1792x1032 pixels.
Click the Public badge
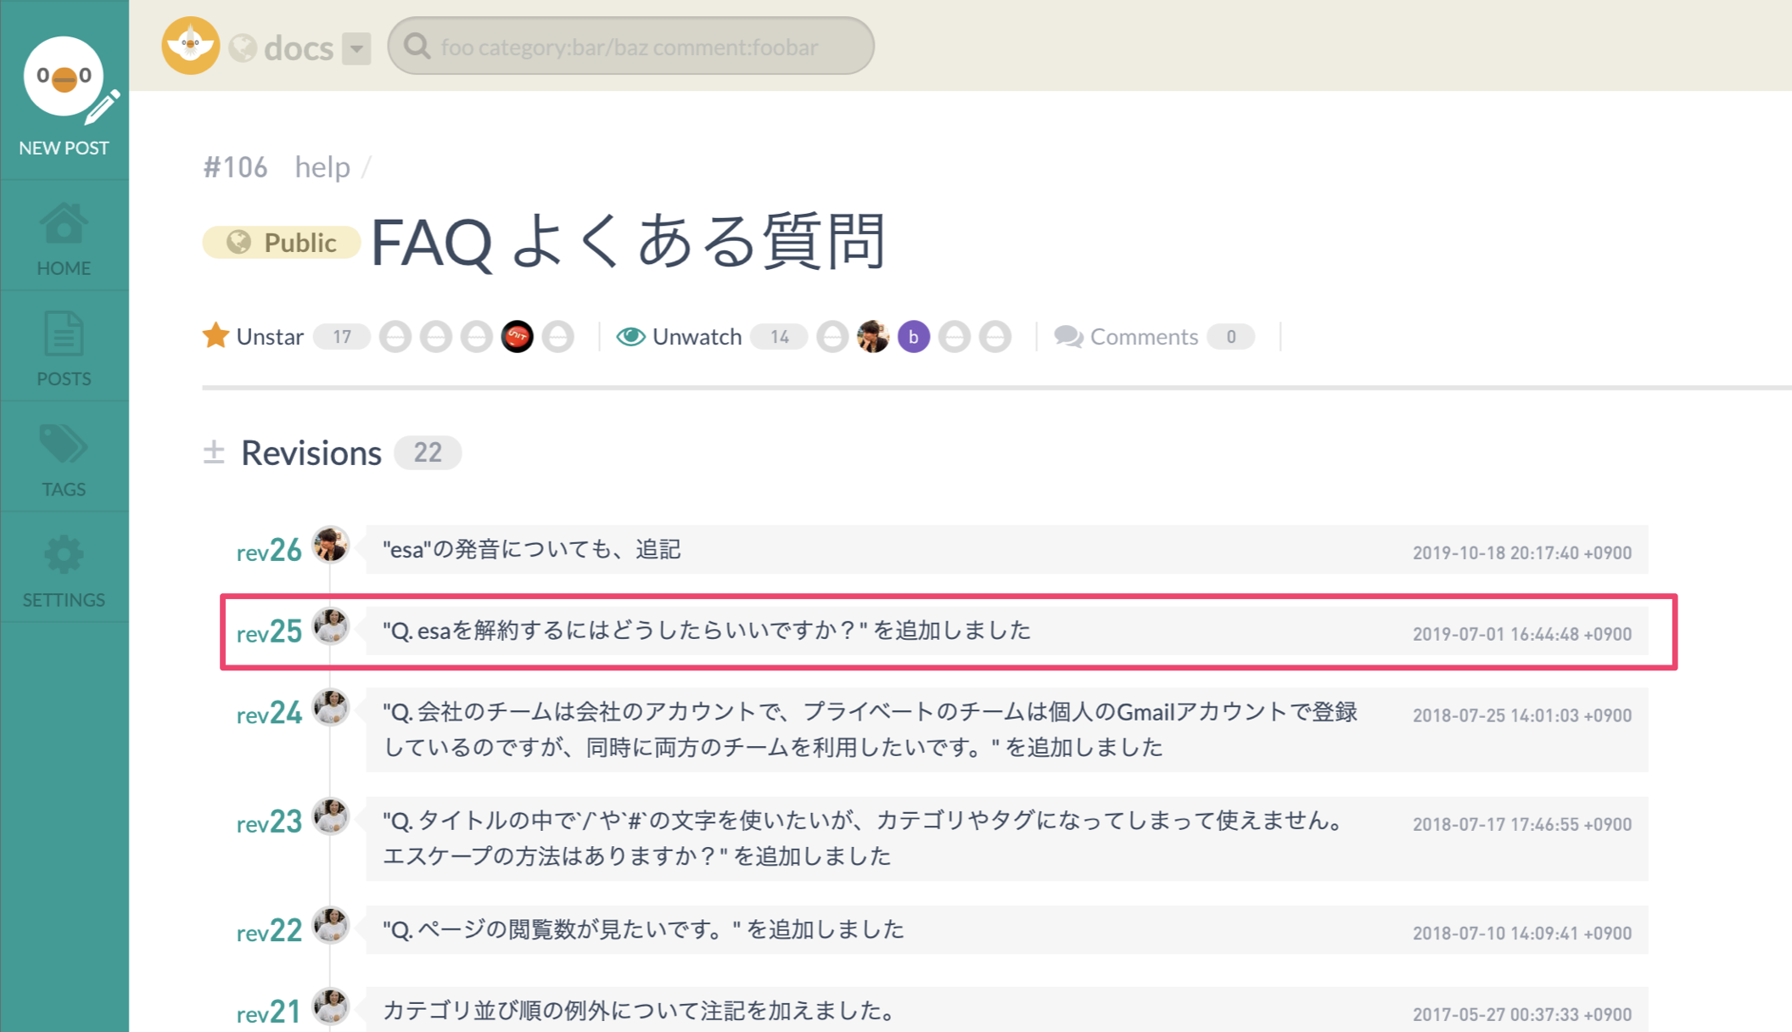tap(281, 243)
